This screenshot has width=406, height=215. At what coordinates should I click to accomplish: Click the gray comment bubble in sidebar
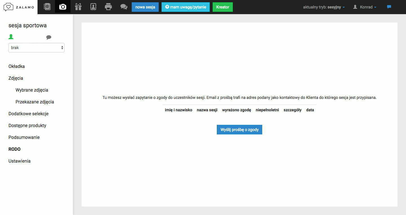click(x=49, y=37)
